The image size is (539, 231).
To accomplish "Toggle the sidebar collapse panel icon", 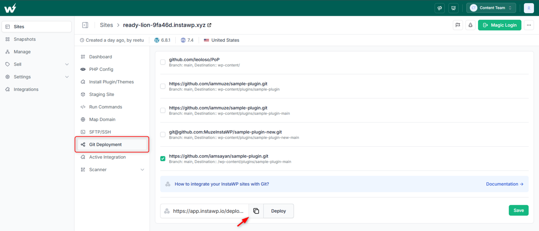I will click(x=85, y=25).
